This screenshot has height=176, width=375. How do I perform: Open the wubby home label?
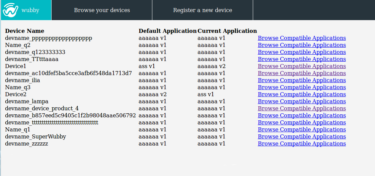tap(30, 10)
